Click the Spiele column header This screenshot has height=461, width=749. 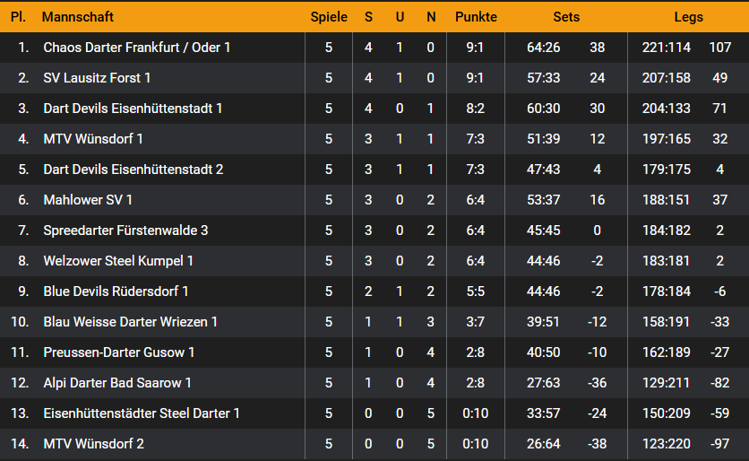tap(329, 17)
